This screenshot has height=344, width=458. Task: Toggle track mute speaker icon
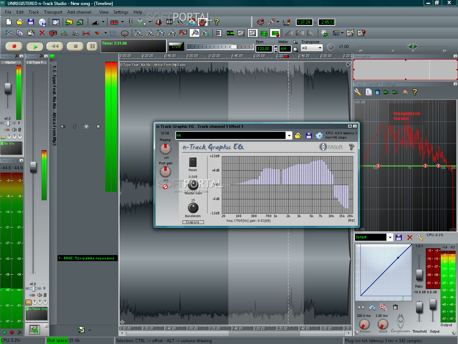click(x=63, y=126)
